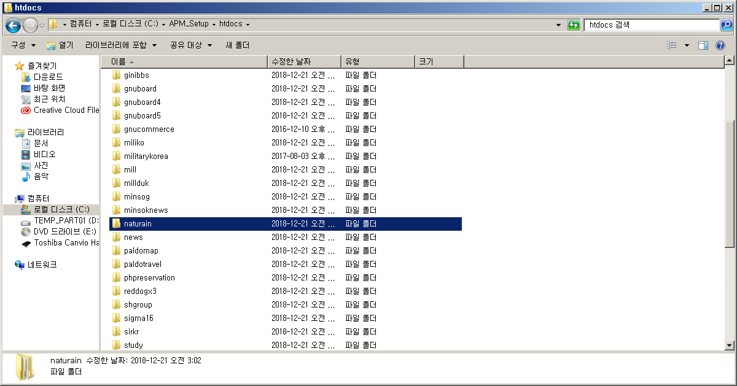Click the news folder icon
This screenshot has height=386, width=737.
[116, 237]
